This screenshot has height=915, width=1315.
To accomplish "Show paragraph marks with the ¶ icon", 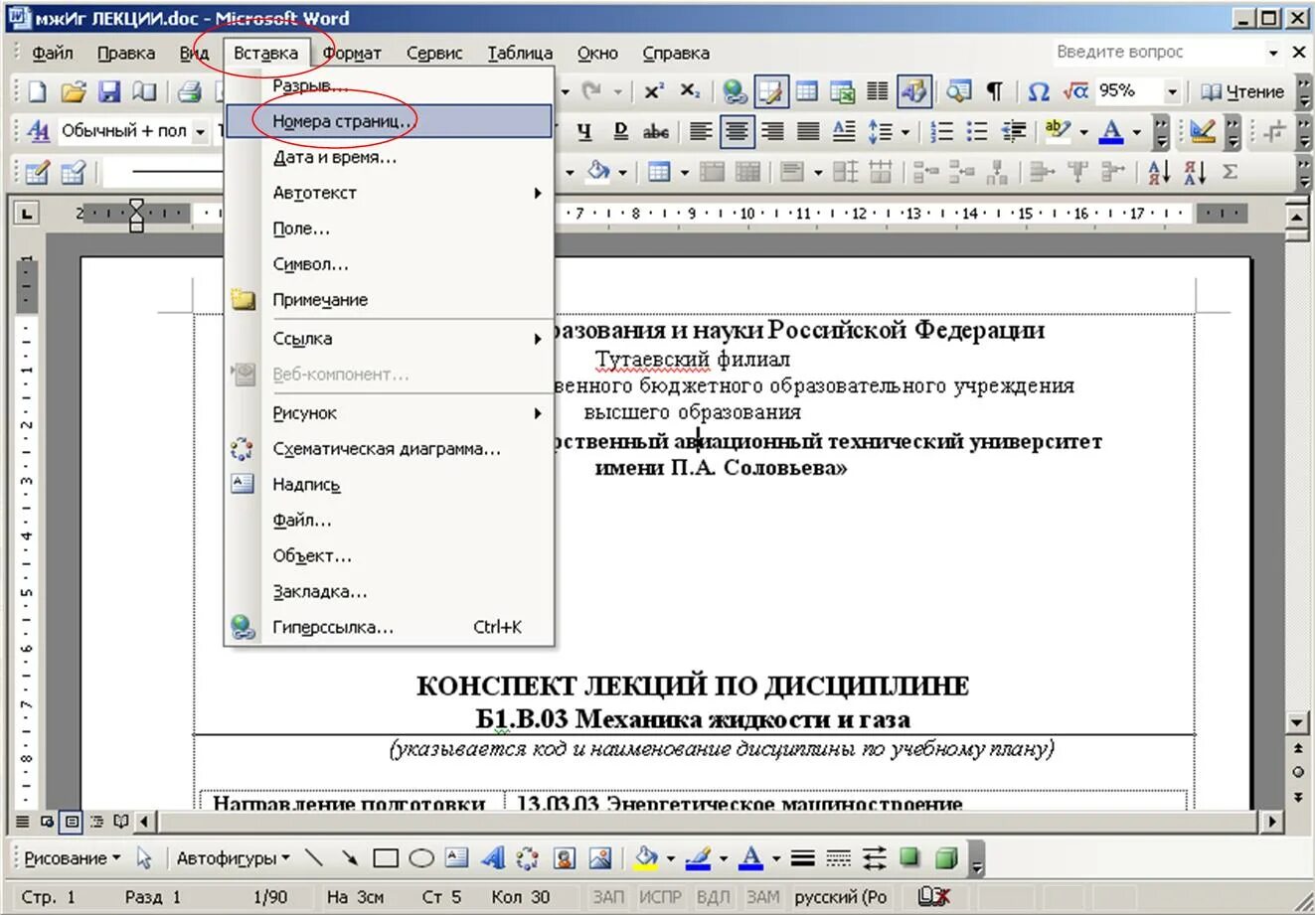I will pos(994,91).
